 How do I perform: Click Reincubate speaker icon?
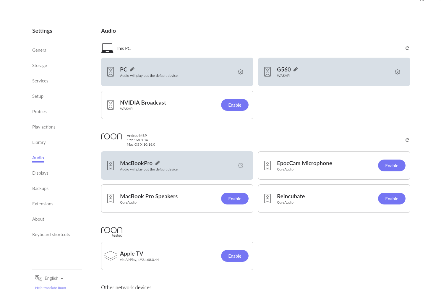(x=267, y=199)
